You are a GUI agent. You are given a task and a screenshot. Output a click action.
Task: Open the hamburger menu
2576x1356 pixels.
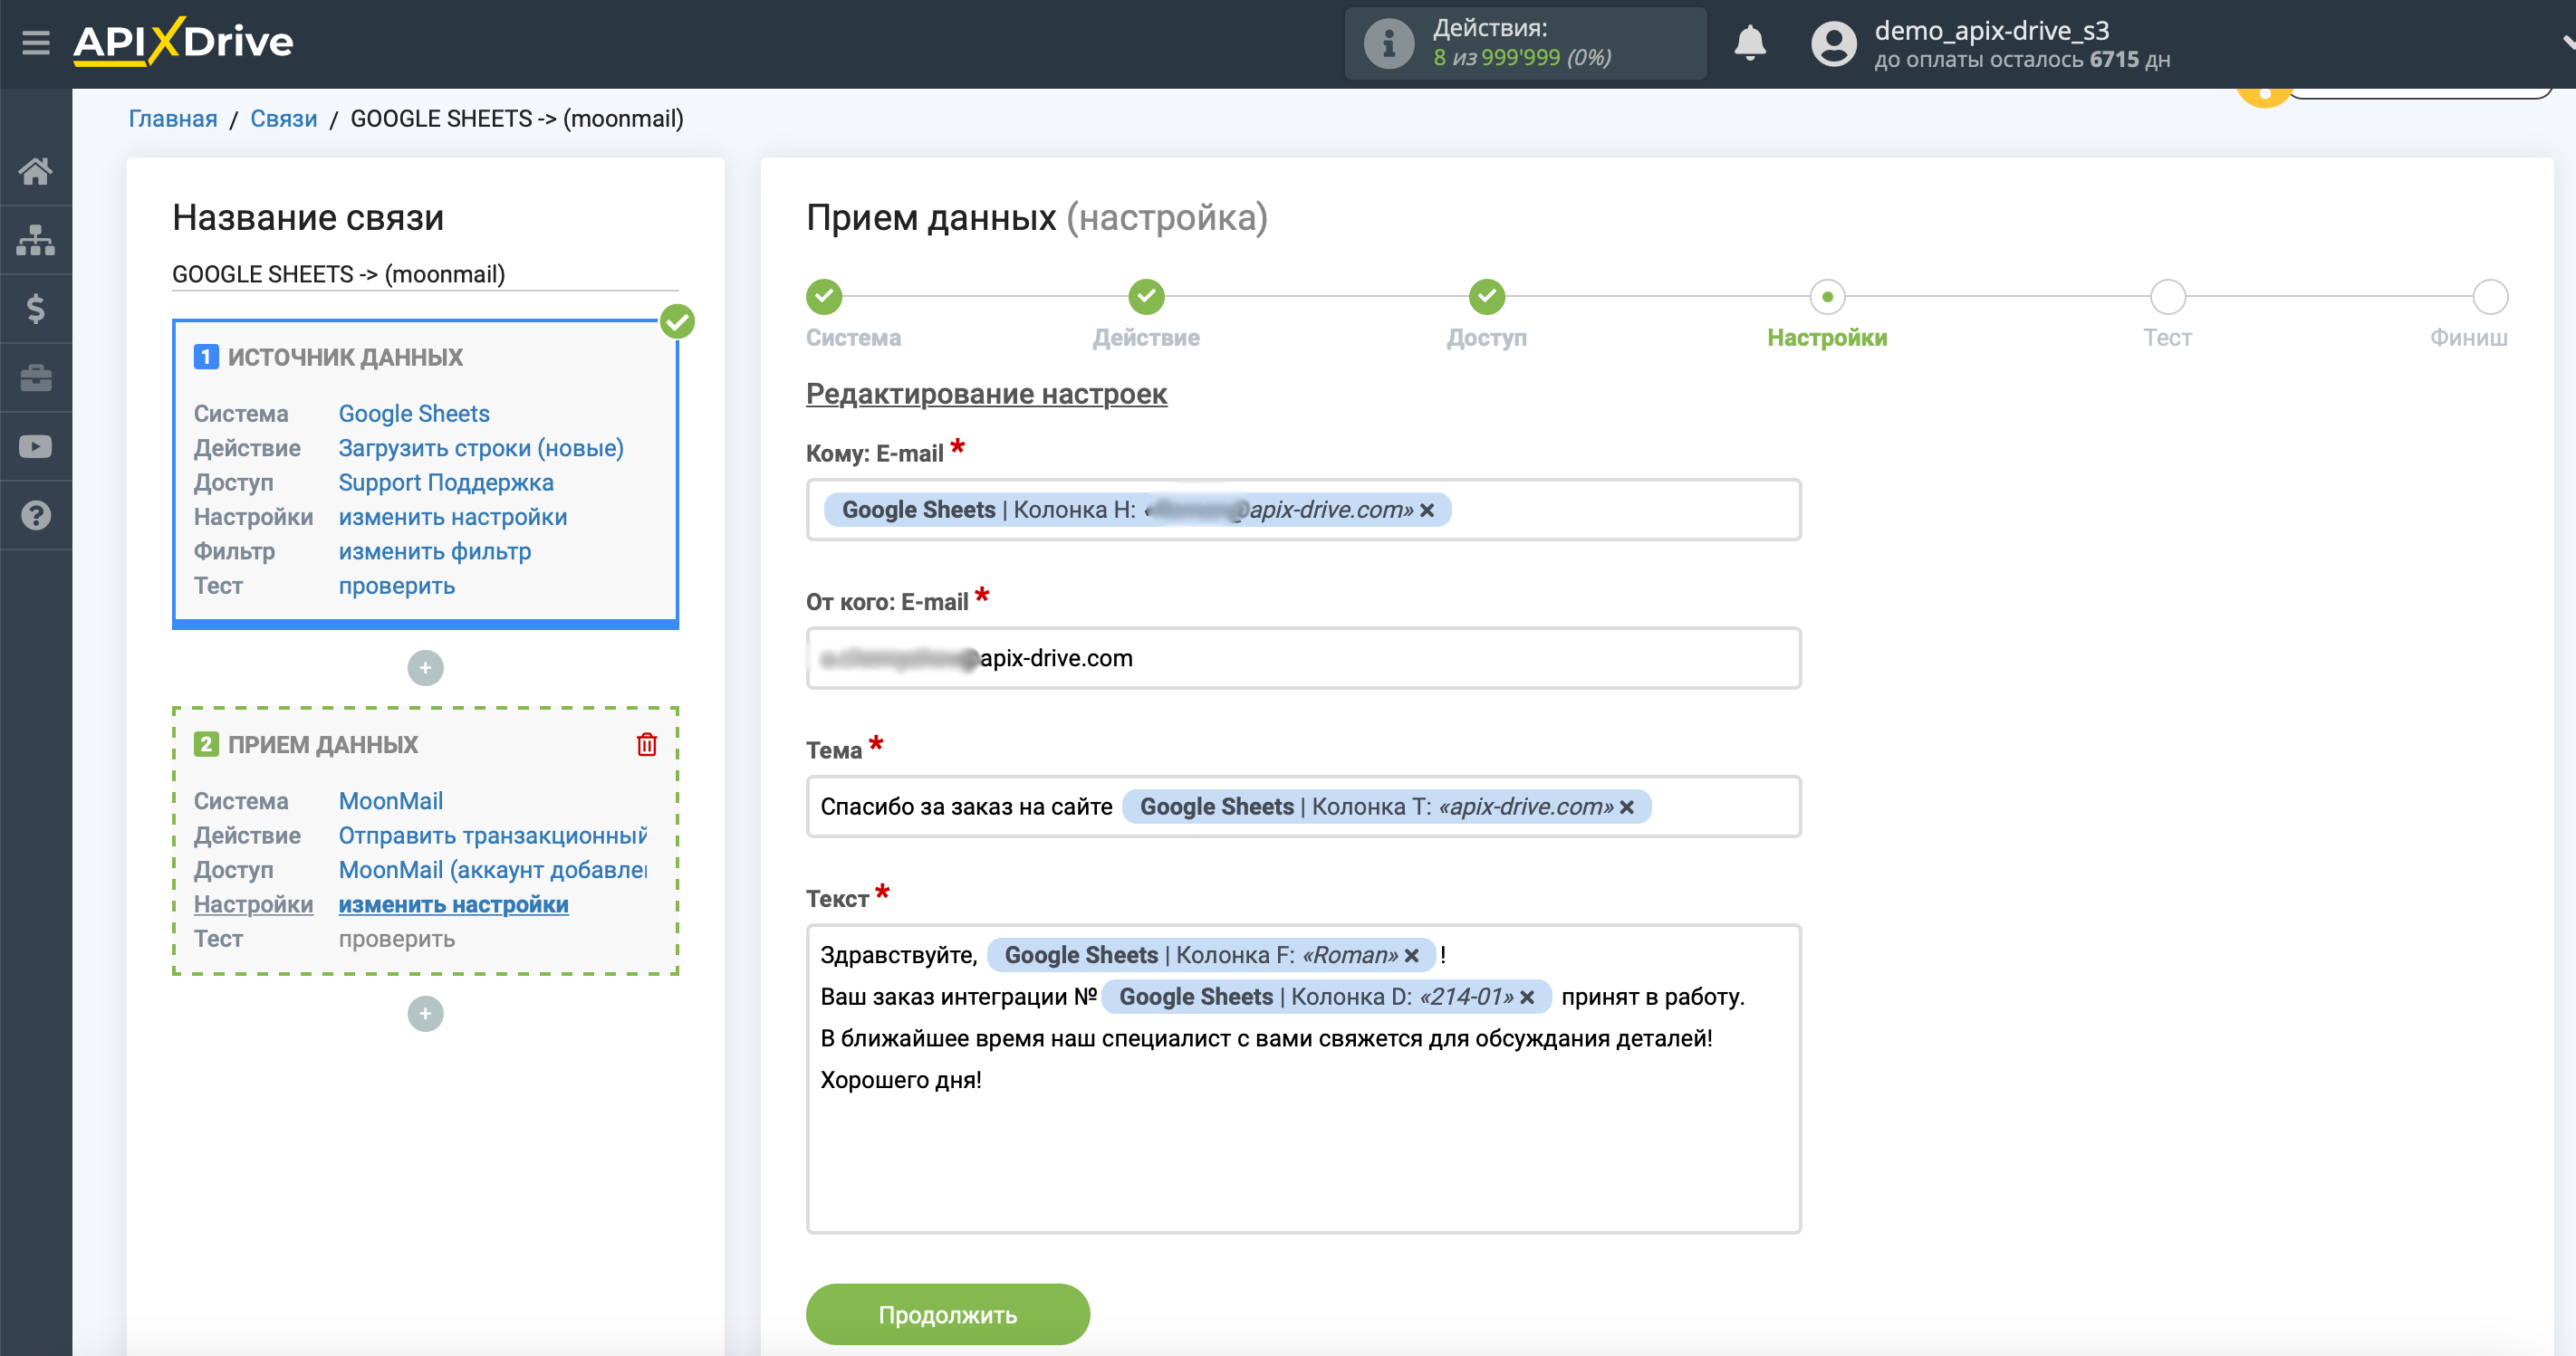point(36,42)
